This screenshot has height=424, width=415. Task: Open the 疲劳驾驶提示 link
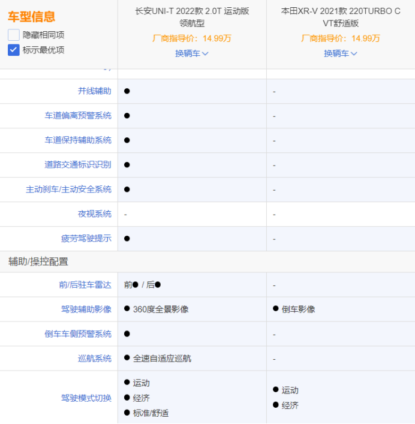pyautogui.click(x=86, y=239)
